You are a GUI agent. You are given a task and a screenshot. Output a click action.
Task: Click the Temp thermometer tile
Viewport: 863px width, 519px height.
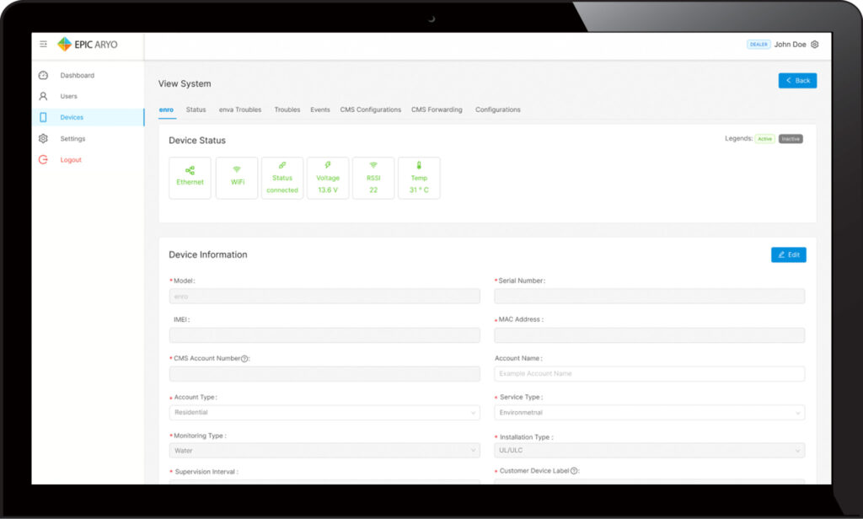(419, 178)
